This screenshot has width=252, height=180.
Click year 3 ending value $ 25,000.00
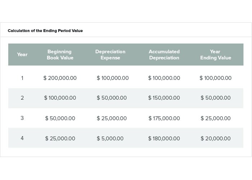click(x=216, y=118)
